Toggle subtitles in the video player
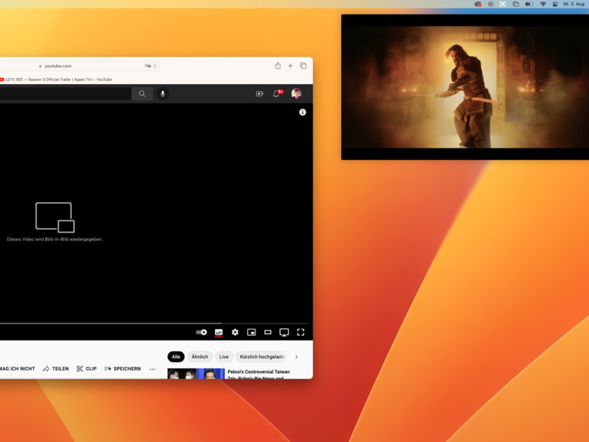The height and width of the screenshot is (442, 589). coord(219,333)
